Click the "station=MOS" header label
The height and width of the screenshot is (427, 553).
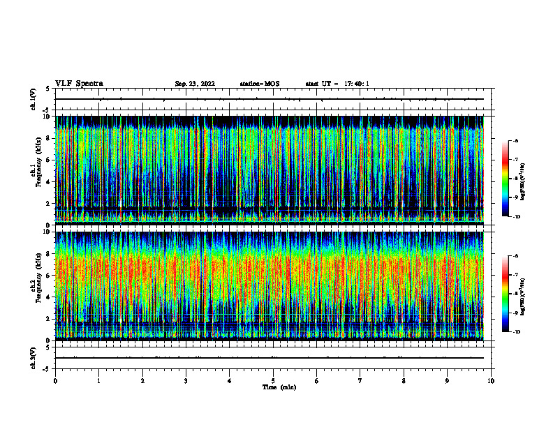pos(260,84)
